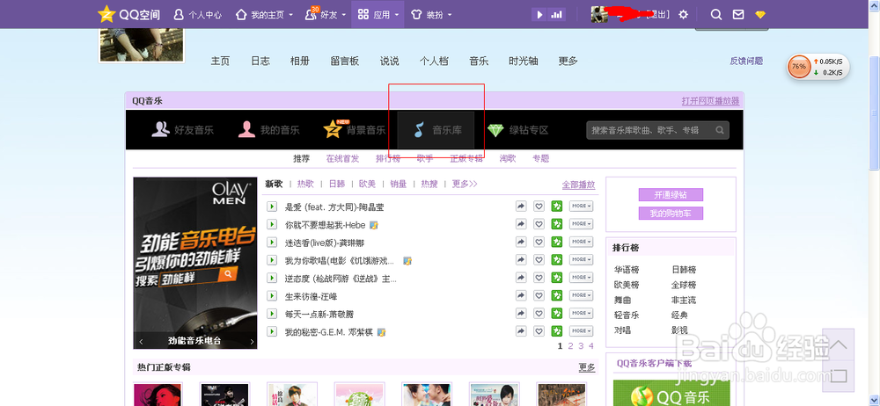Open MORE dropdown for 我的秘密-G.E.M. 邓紫棋

[x=582, y=331]
